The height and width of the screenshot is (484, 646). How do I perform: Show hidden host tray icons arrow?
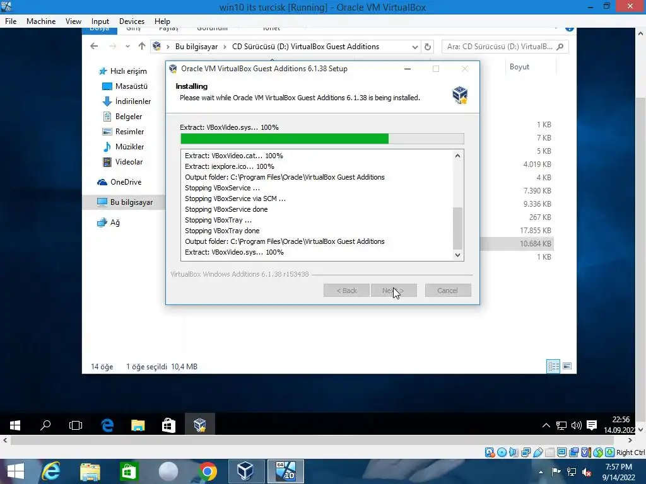[541, 472]
